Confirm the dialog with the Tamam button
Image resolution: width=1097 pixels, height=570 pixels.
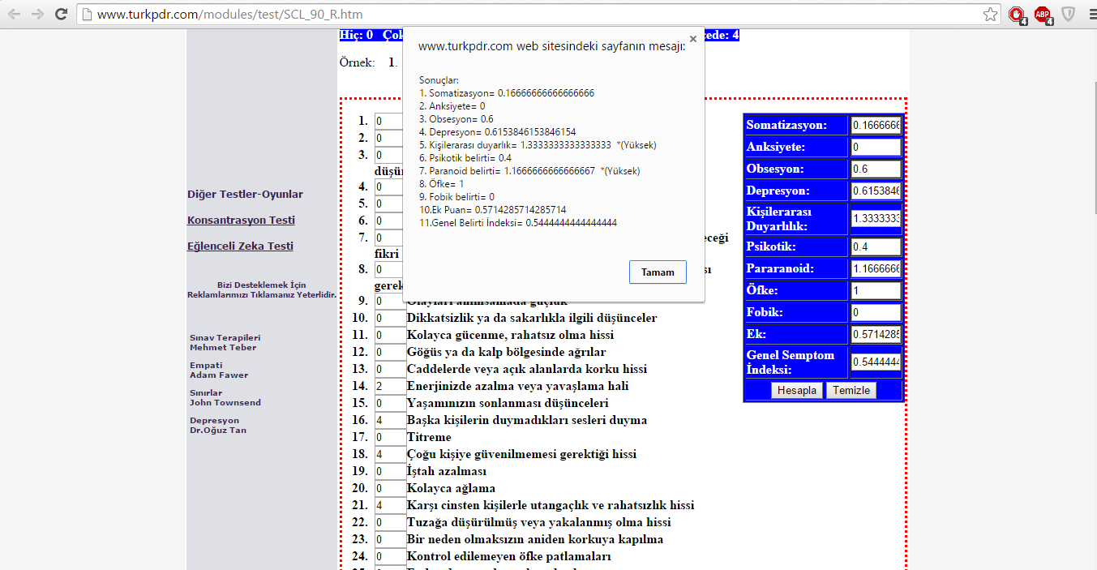click(658, 272)
